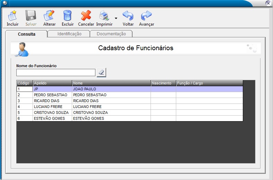Image resolution: width=273 pixels, height=180 pixels.
Task: Click the Código cell with value 4
Action: tap(25, 107)
